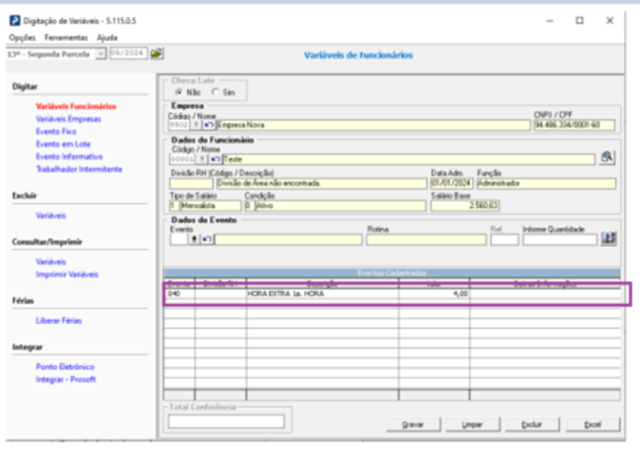Open the Ajuda menu
This screenshot has width=640, height=452.
107,38
